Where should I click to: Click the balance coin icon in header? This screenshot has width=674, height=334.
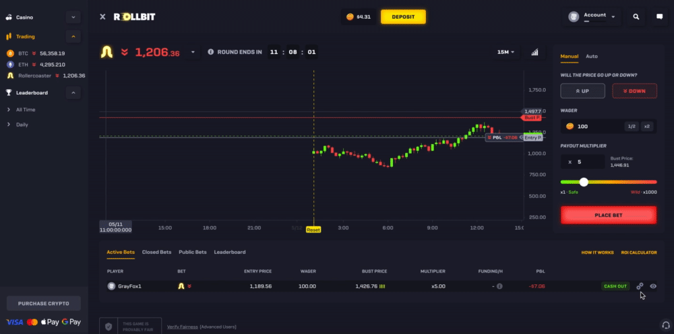[x=350, y=17]
